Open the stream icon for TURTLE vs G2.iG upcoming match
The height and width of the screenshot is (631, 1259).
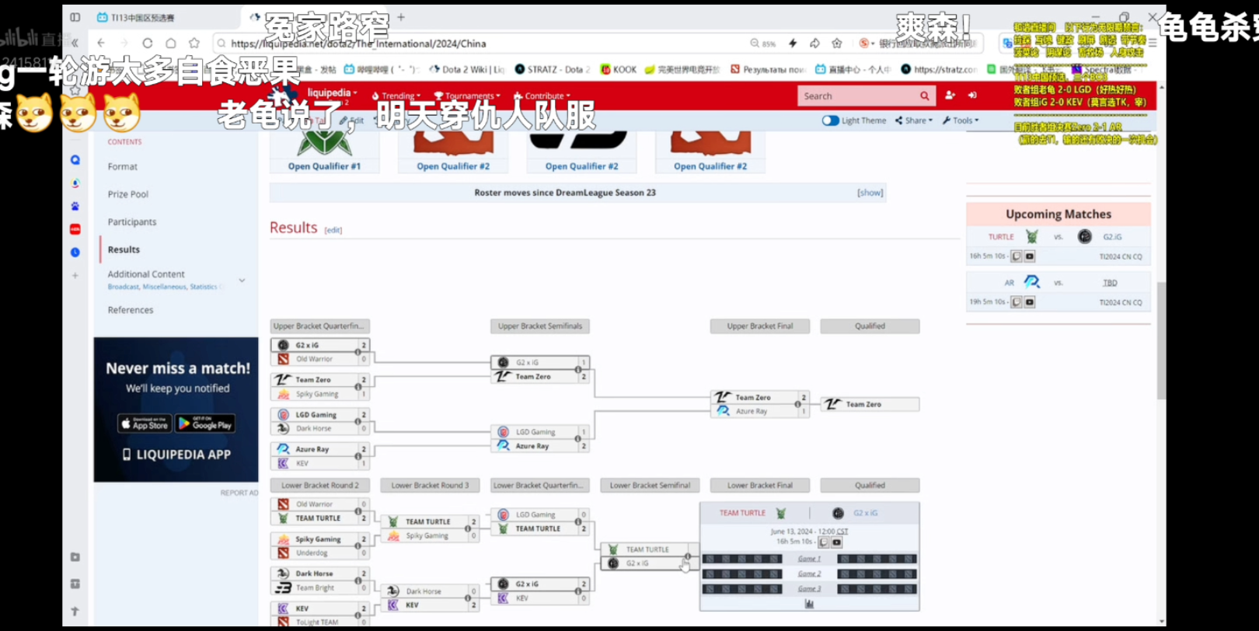tap(1016, 256)
